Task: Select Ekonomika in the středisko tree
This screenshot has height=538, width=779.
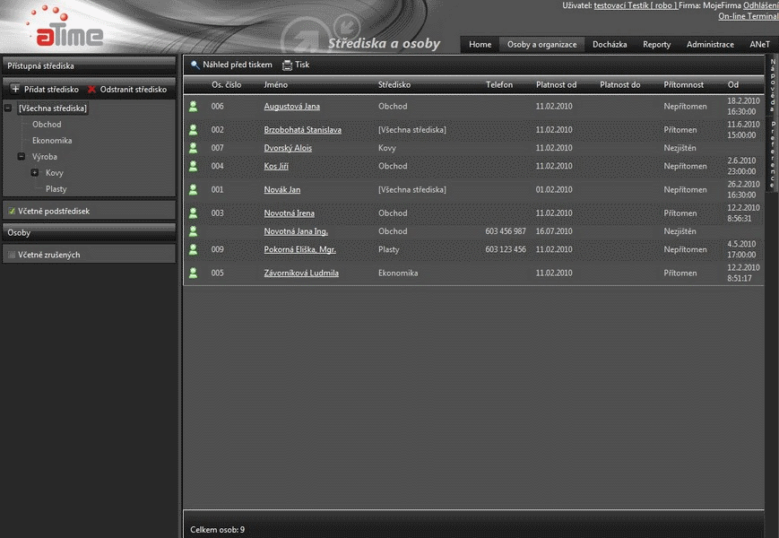Action: [52, 141]
